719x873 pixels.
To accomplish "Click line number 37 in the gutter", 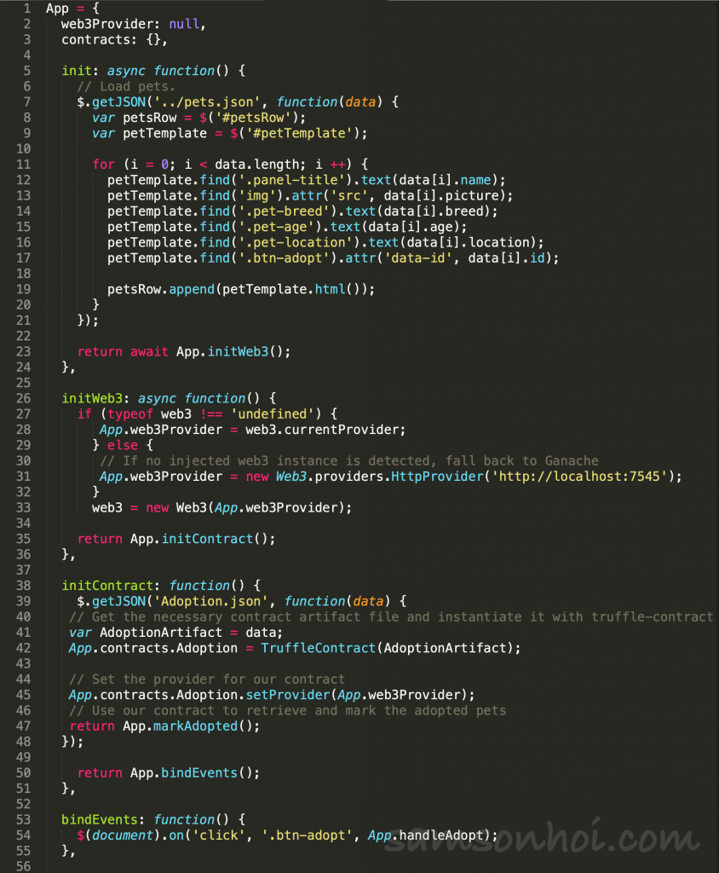I will tap(23, 570).
